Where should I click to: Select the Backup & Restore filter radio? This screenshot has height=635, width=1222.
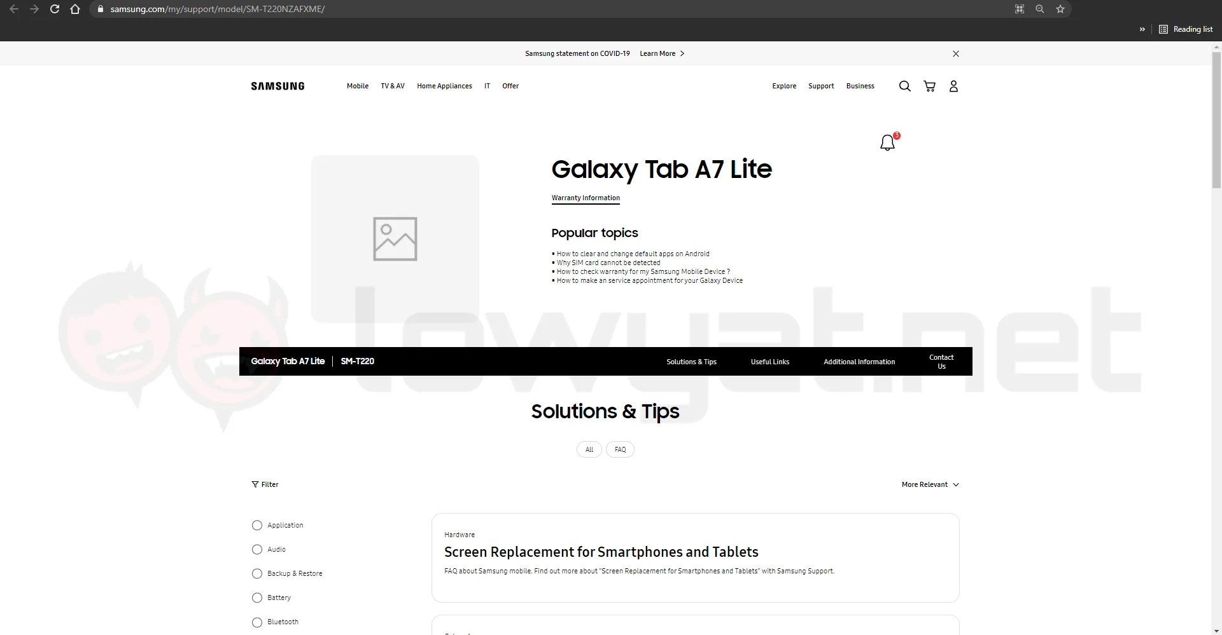click(x=257, y=573)
